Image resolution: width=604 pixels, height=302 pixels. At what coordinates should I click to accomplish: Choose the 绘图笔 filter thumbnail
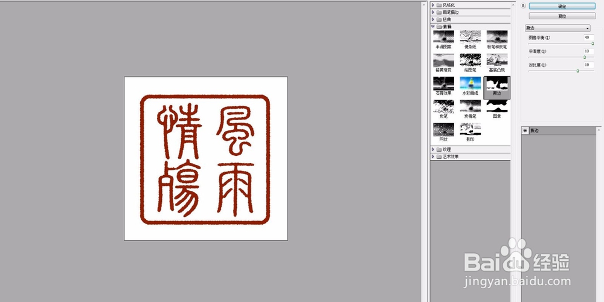[470, 63]
